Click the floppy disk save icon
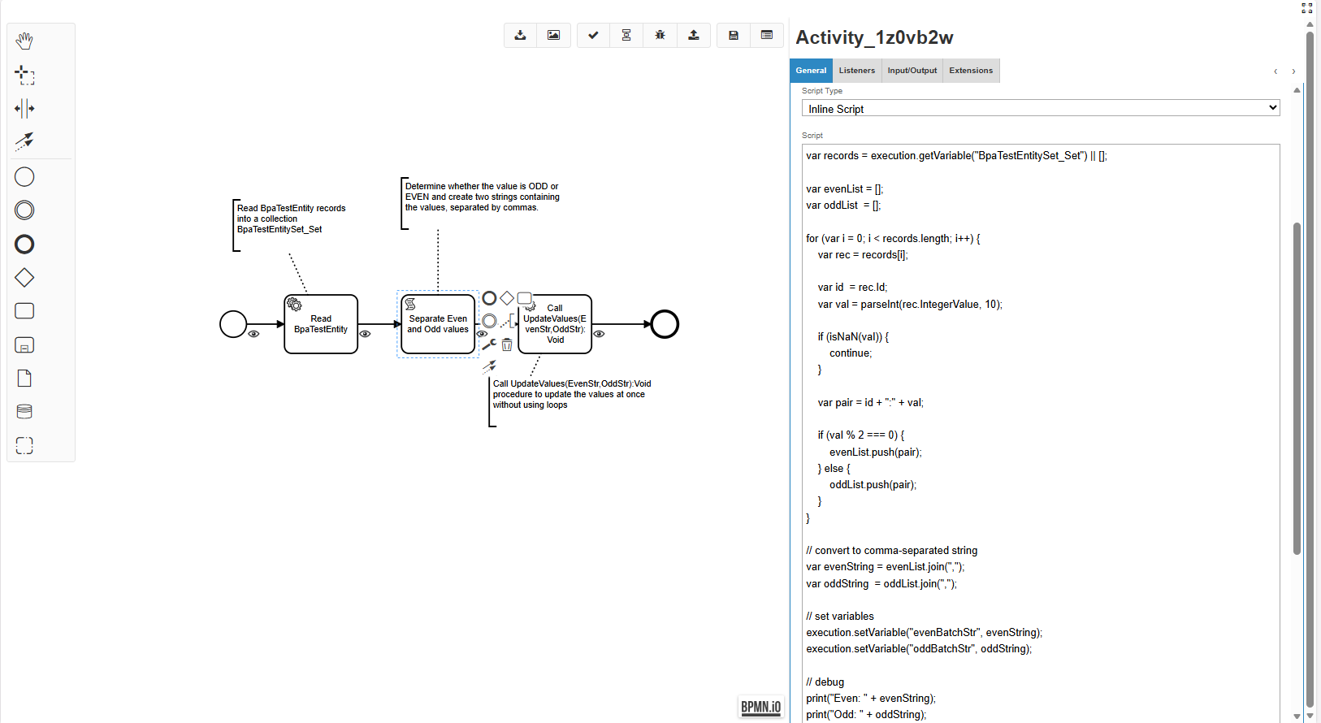 pos(734,35)
